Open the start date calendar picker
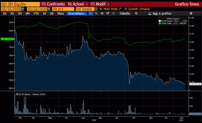This screenshot has width=202, height=123. point(23,9)
